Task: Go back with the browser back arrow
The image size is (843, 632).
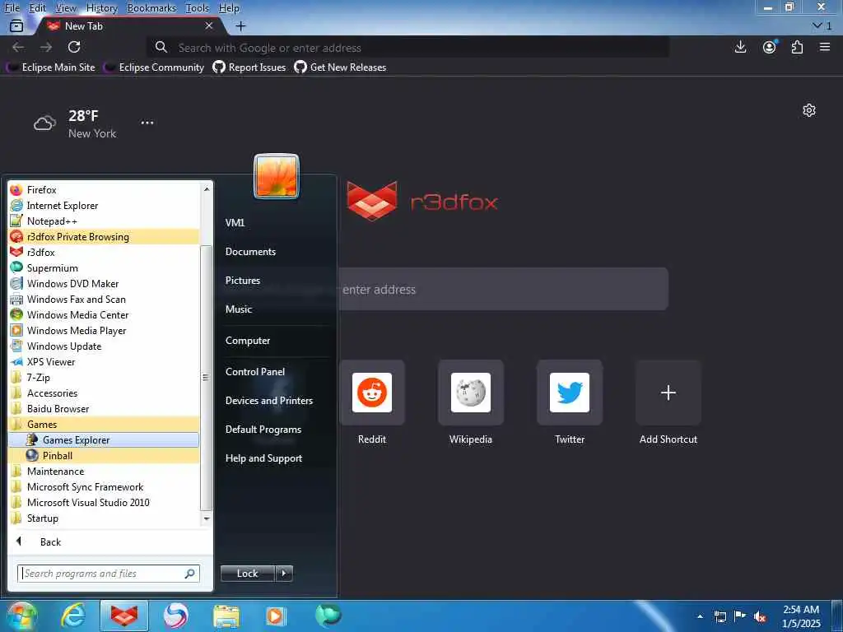Action: (x=18, y=47)
